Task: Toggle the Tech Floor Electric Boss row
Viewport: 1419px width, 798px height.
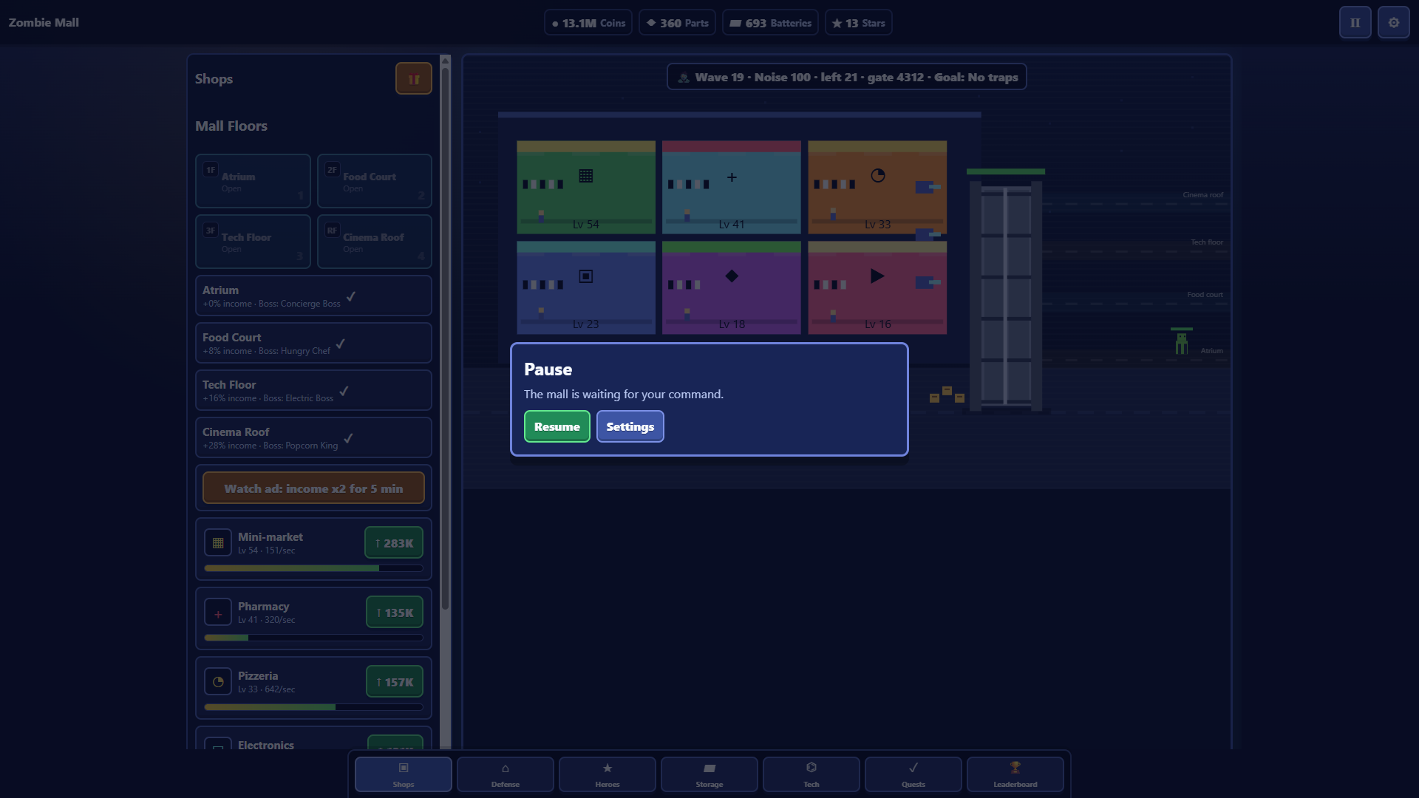Action: click(313, 390)
